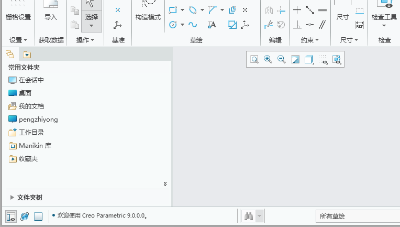Select the Circle sketch tool
The width and height of the screenshot is (400, 227).
click(x=173, y=25)
